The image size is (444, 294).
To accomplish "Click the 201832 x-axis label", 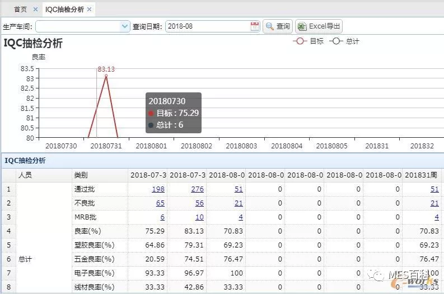I will tap(422, 146).
